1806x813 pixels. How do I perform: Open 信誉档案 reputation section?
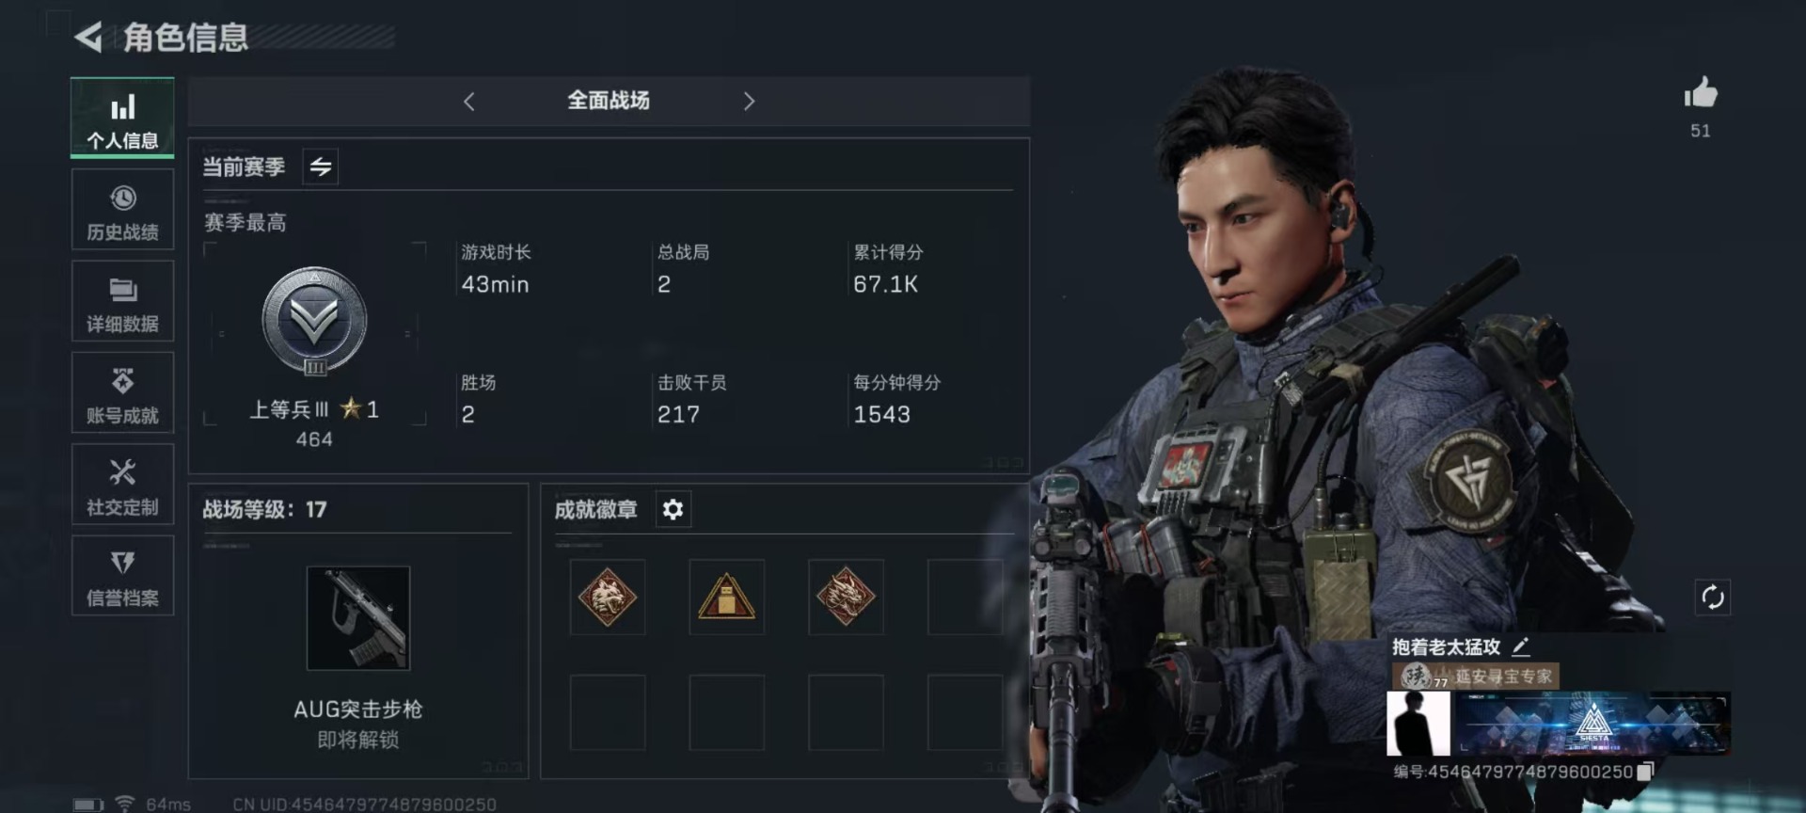(122, 576)
